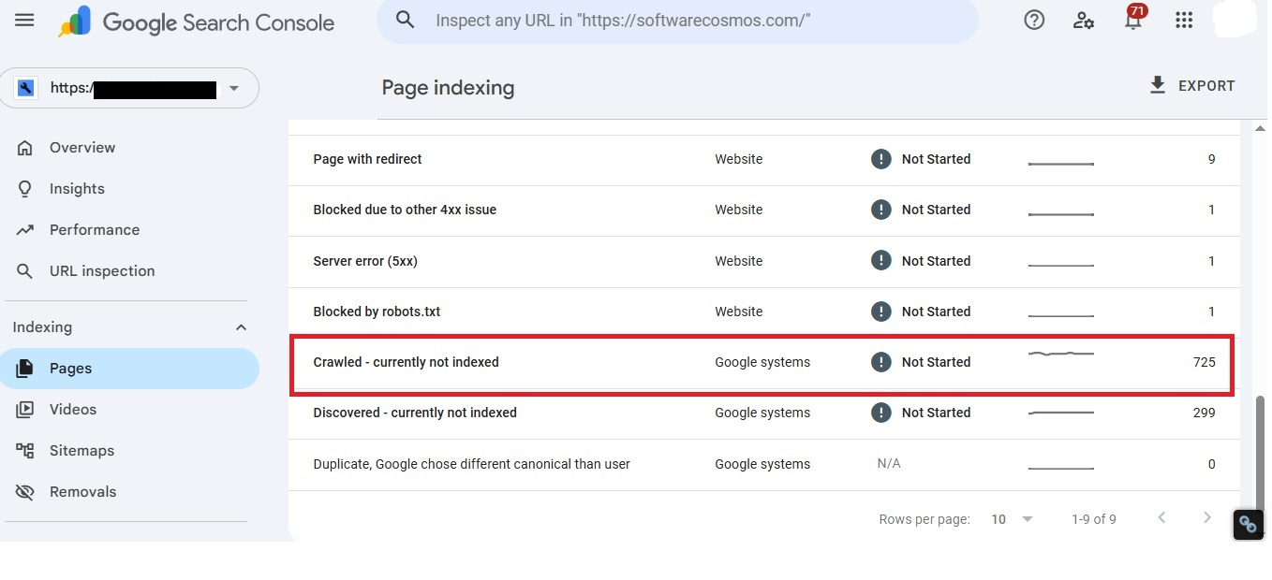The height and width of the screenshot is (580, 1272).
Task: Open Rows per page dropdown
Action: point(1013,519)
